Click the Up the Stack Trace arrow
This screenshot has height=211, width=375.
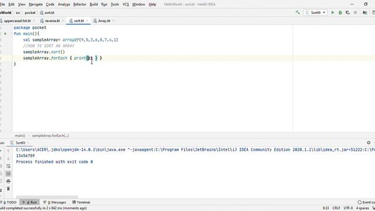pyautogui.click(x=8, y=151)
